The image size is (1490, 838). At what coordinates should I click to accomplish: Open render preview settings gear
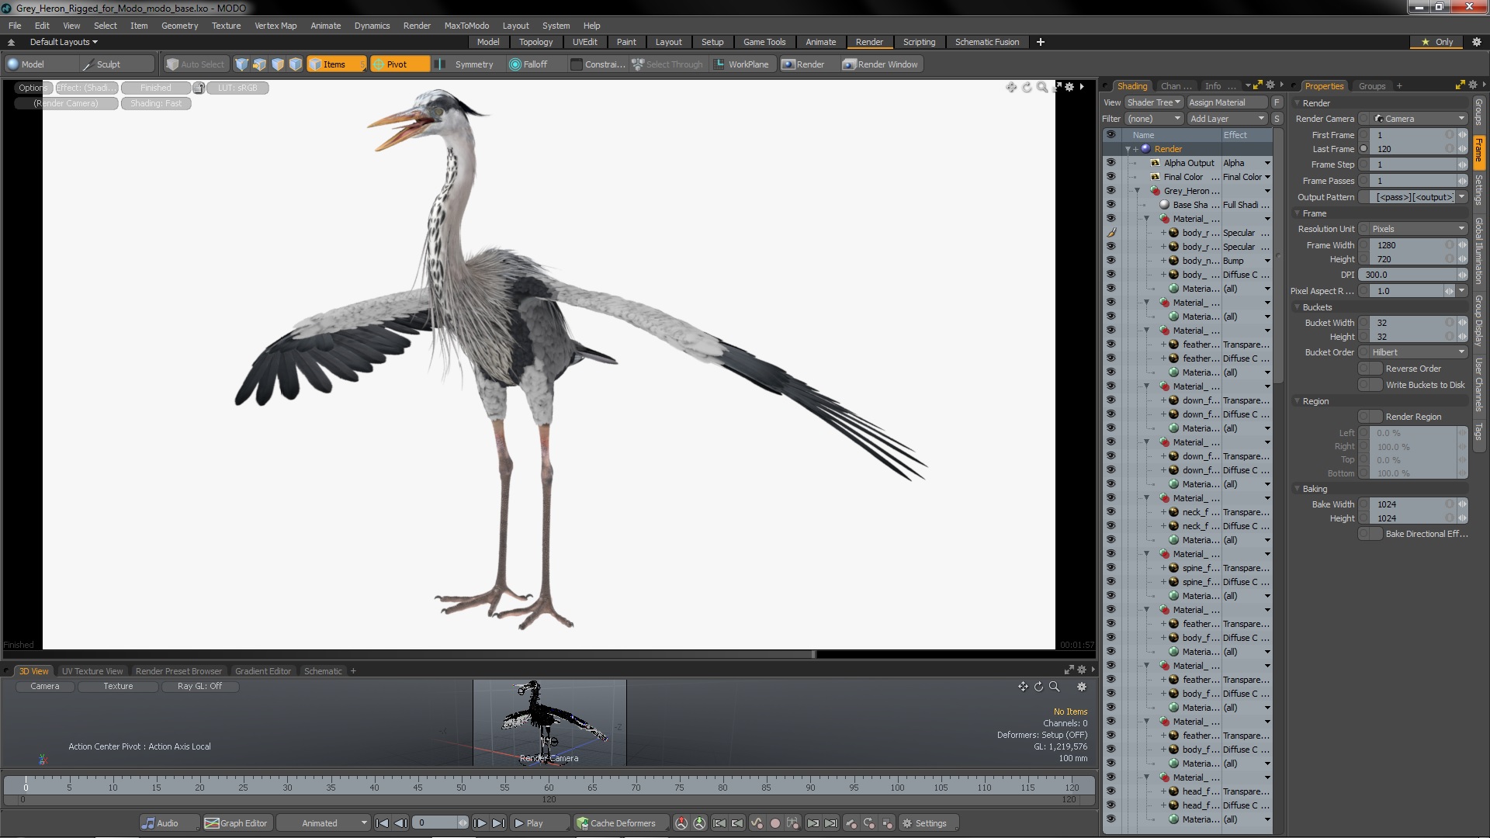coord(1069,87)
